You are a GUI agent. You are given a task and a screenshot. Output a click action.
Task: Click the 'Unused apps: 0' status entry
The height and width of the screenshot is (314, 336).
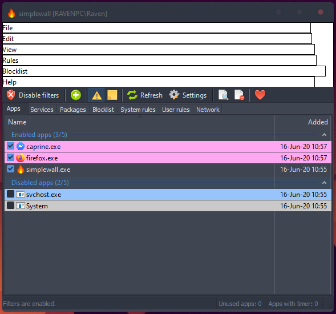(x=240, y=304)
